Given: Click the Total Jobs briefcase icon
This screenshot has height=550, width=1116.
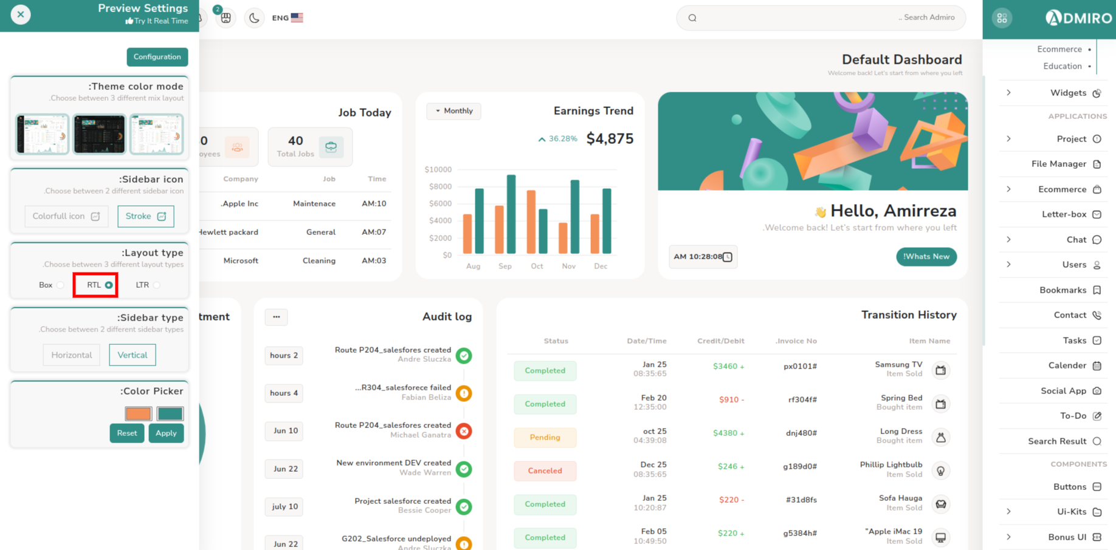Looking at the screenshot, I should [331, 147].
